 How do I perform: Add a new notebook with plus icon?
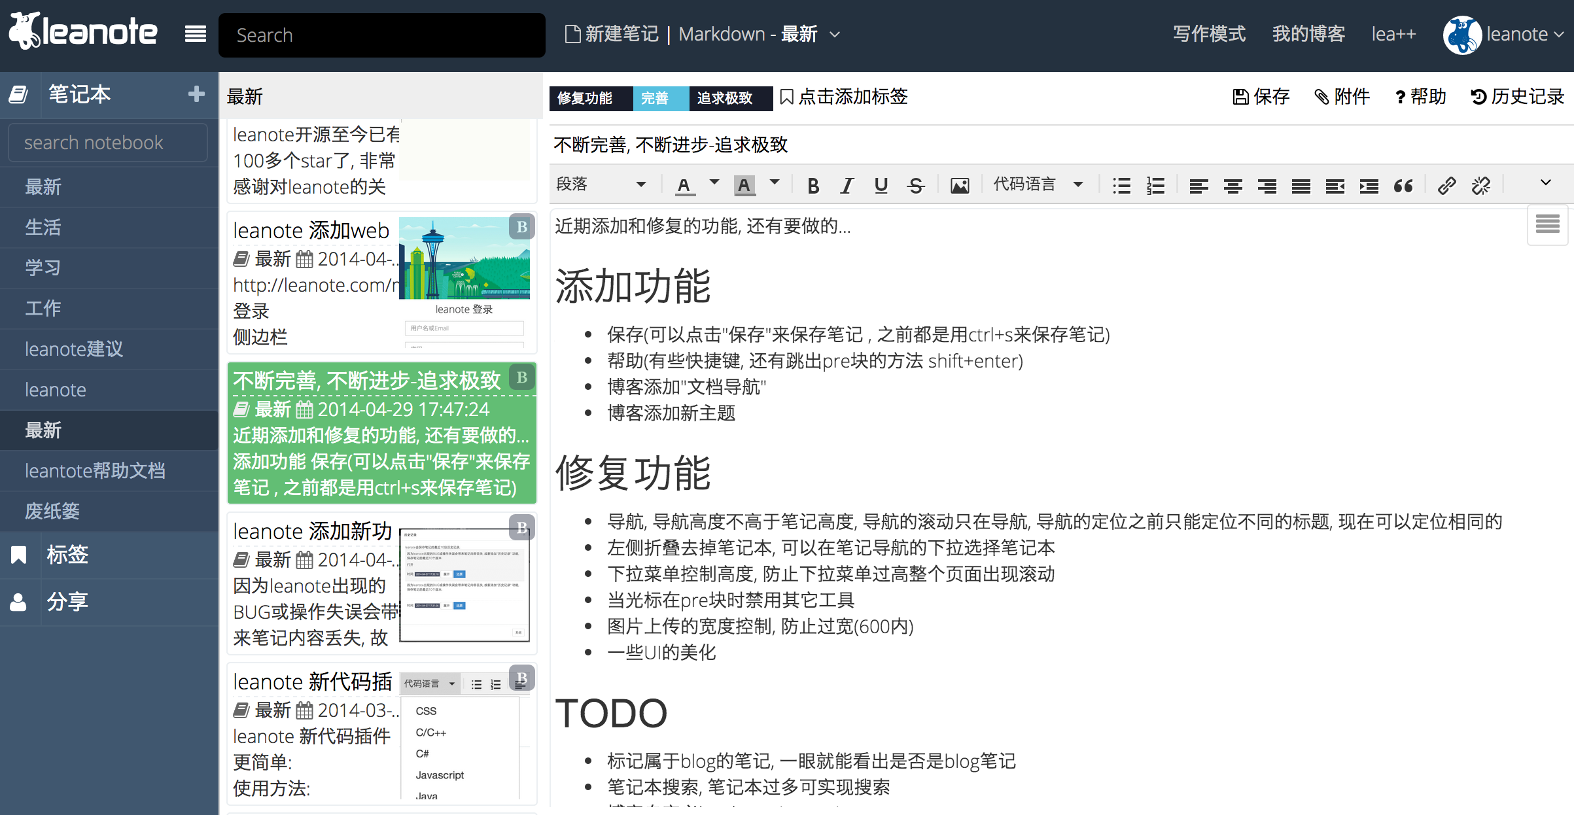pyautogui.click(x=196, y=94)
